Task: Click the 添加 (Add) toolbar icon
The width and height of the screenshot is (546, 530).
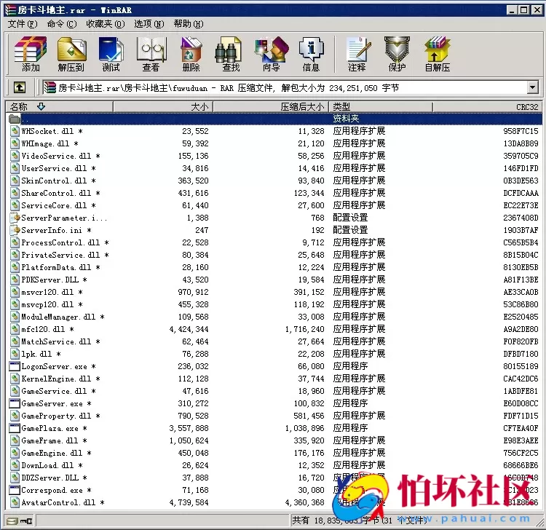Action: (31, 54)
